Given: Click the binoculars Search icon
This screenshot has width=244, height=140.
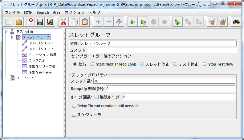Looking at the screenshot, I should [236, 22].
